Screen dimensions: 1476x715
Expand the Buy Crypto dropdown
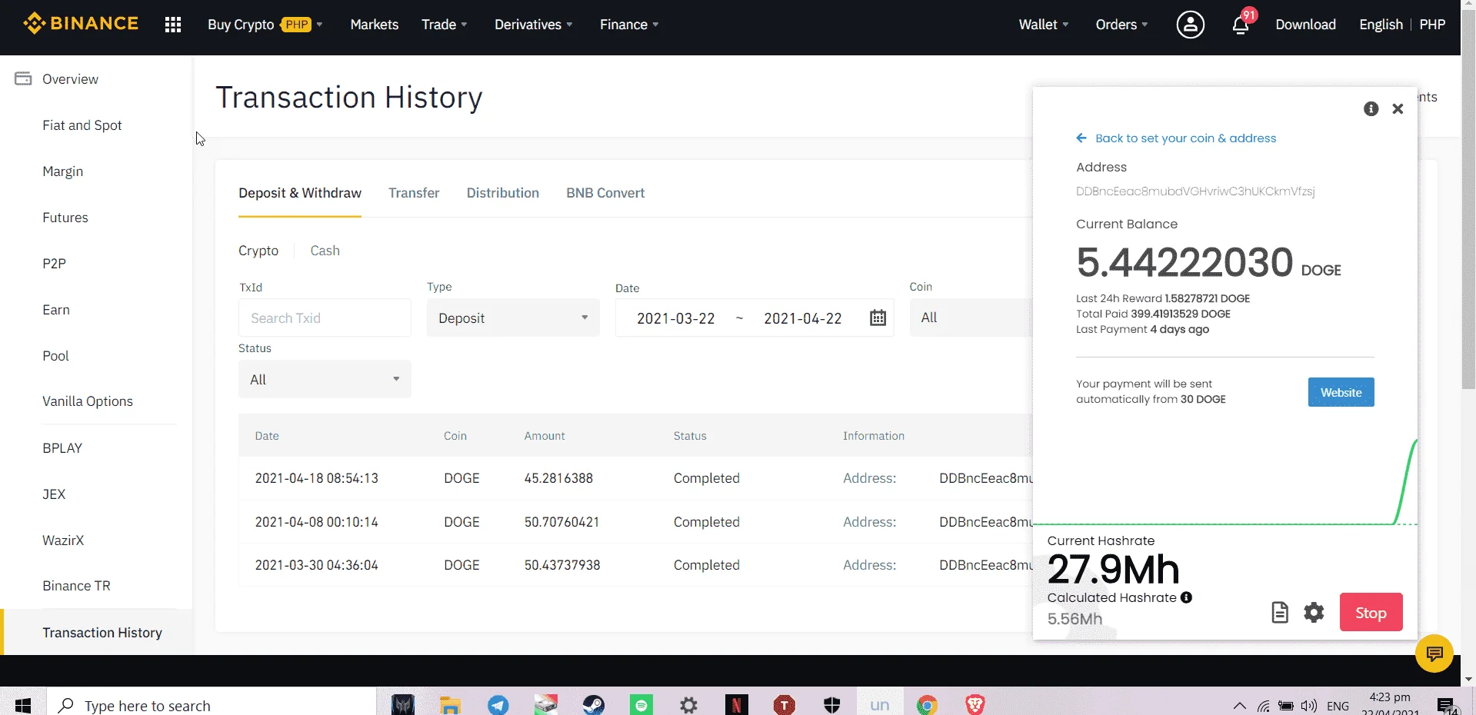265,25
